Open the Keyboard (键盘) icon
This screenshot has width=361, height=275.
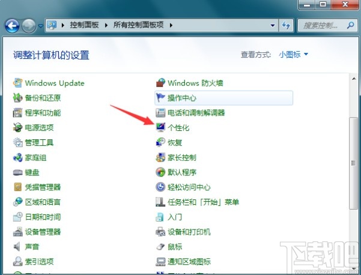(x=18, y=172)
